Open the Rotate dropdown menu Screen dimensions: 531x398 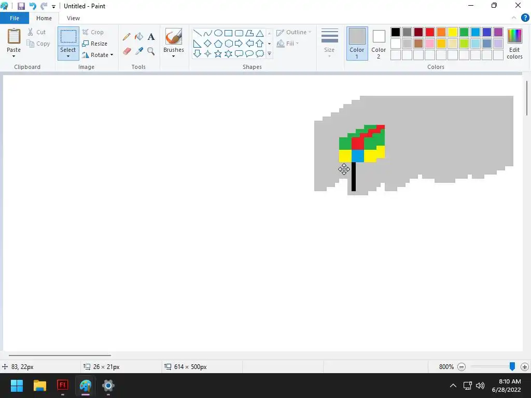tap(97, 55)
